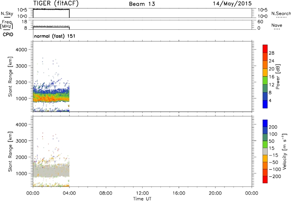Click the Freq. [MHz] axis label

click(x=7, y=24)
